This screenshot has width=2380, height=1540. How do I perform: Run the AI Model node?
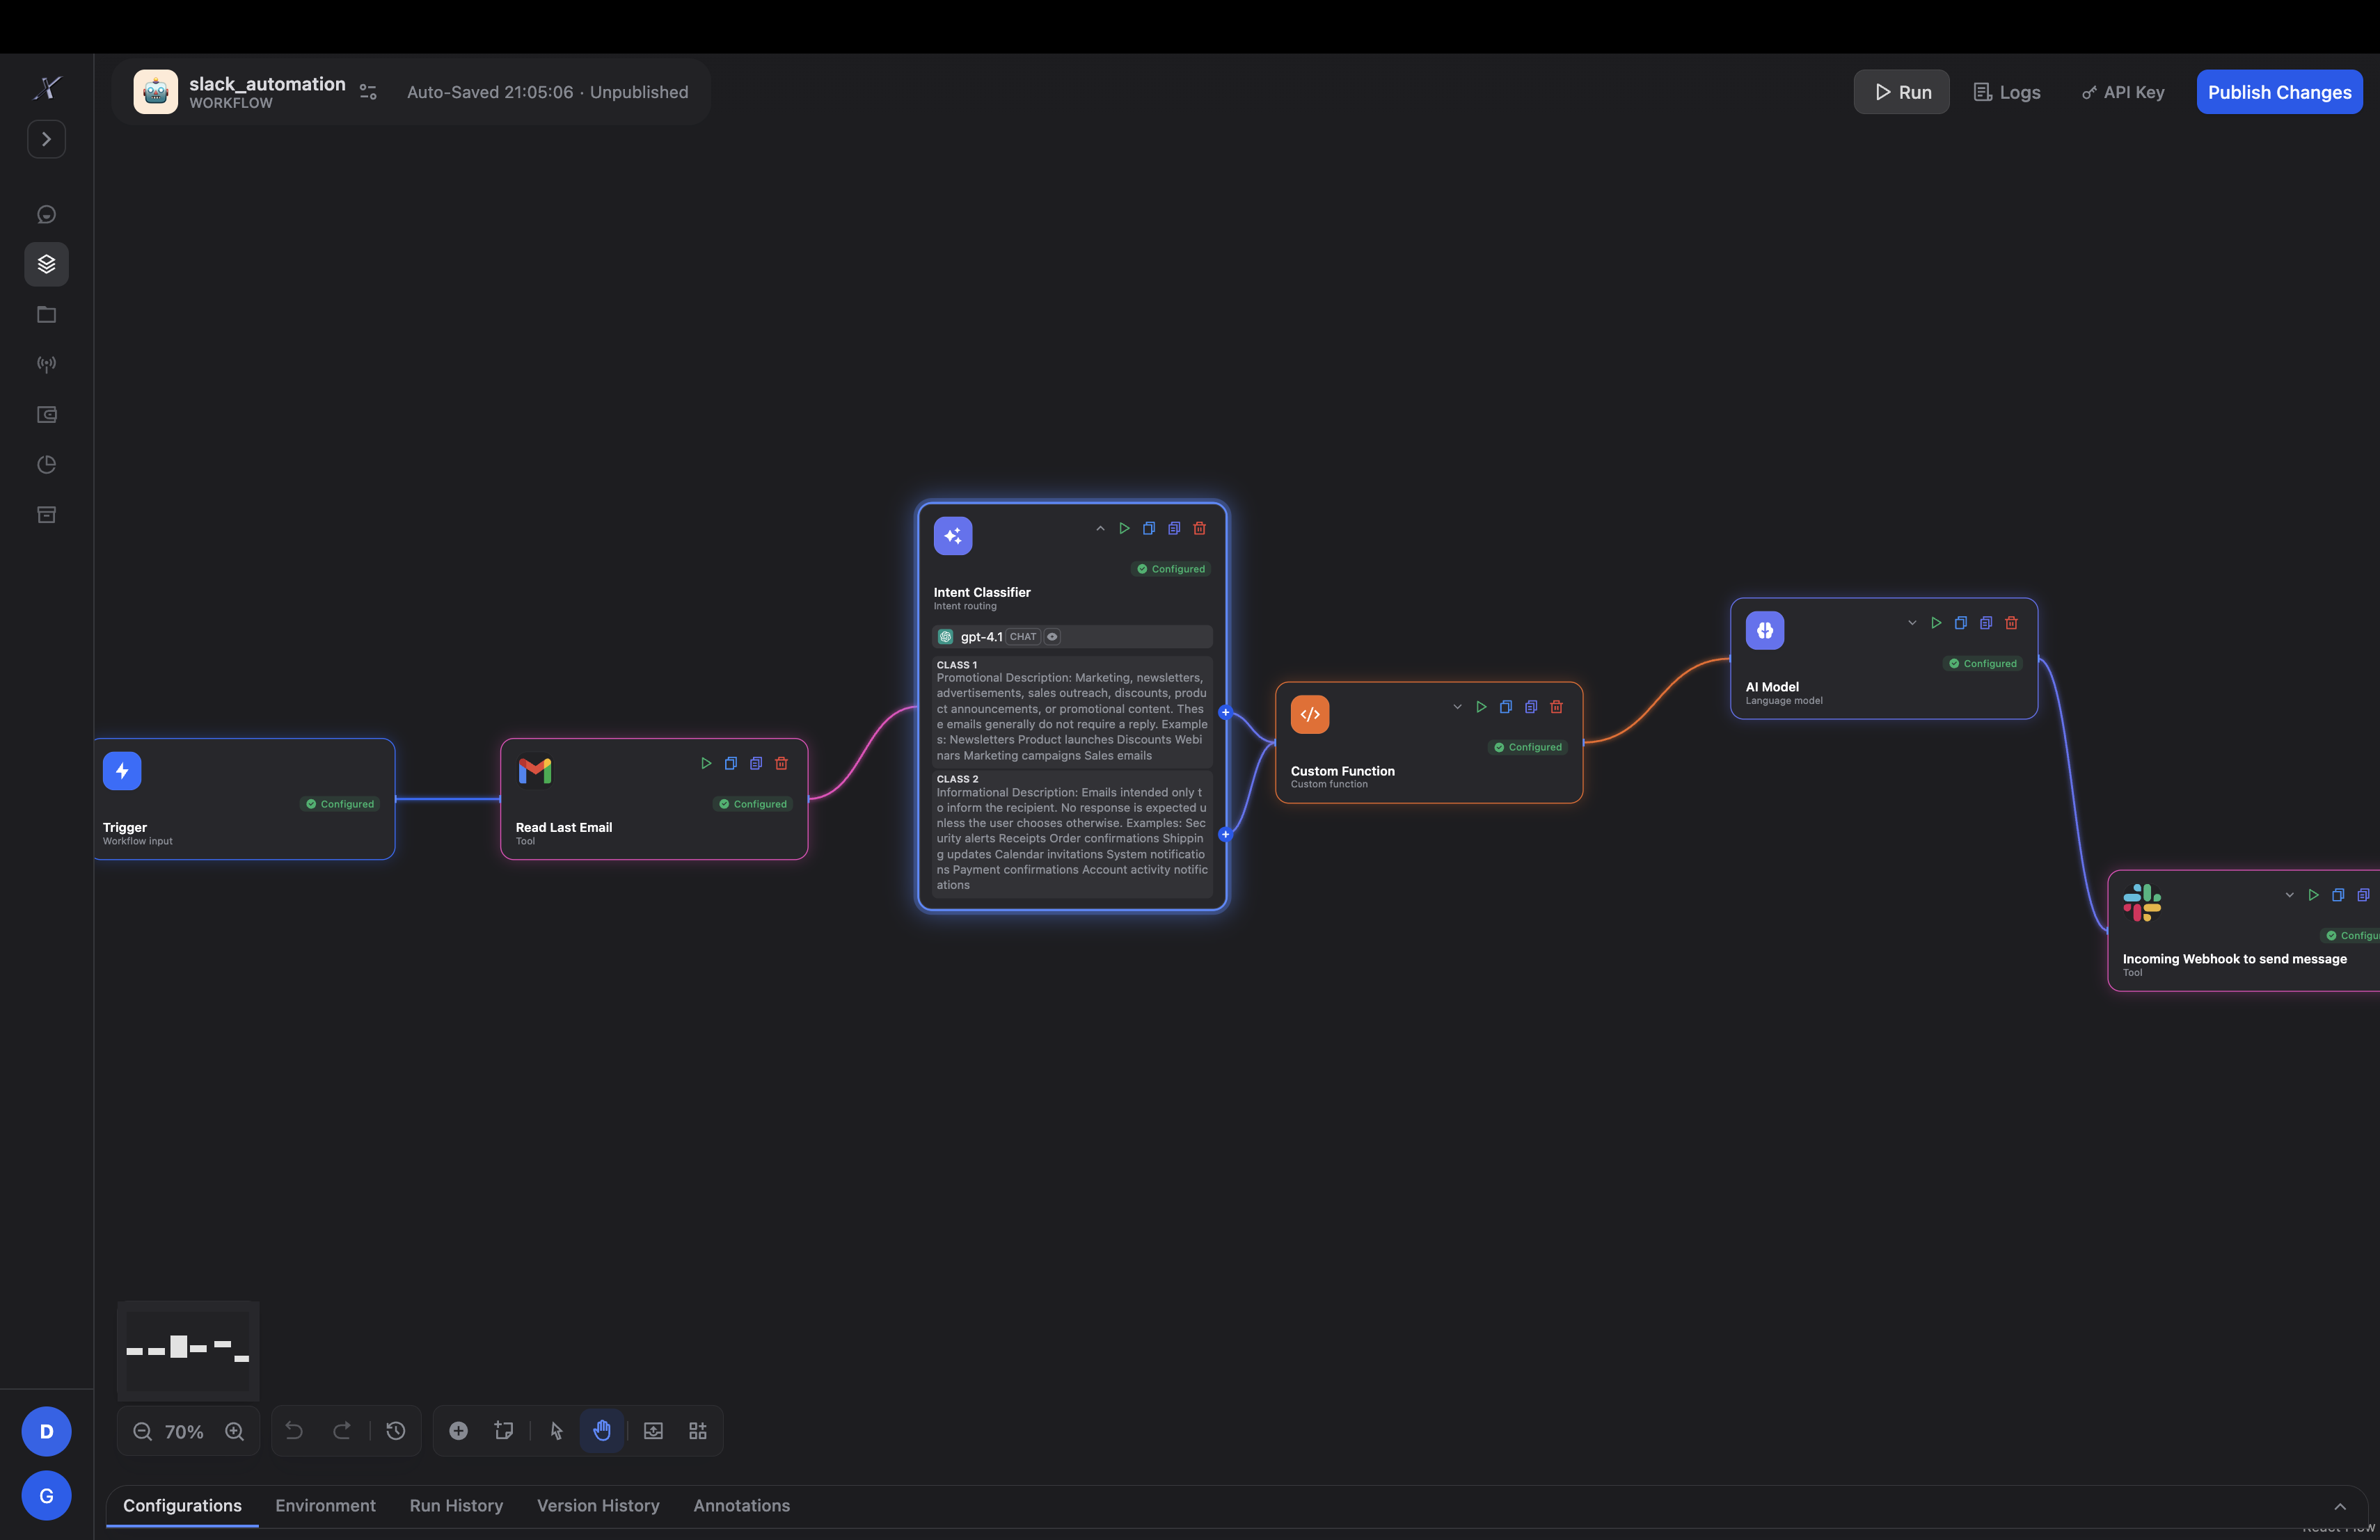[x=1936, y=624]
